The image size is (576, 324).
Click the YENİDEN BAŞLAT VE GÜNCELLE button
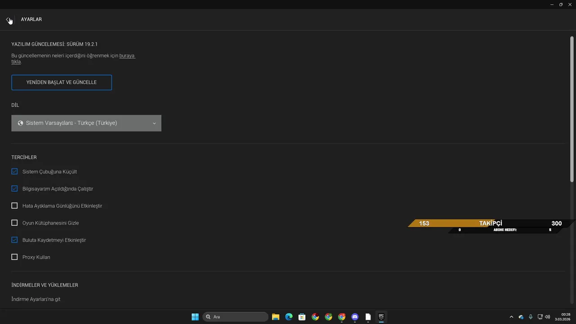click(62, 82)
